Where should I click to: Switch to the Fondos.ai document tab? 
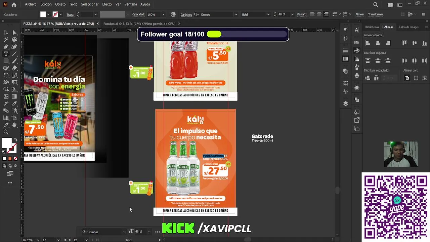(x=139, y=24)
